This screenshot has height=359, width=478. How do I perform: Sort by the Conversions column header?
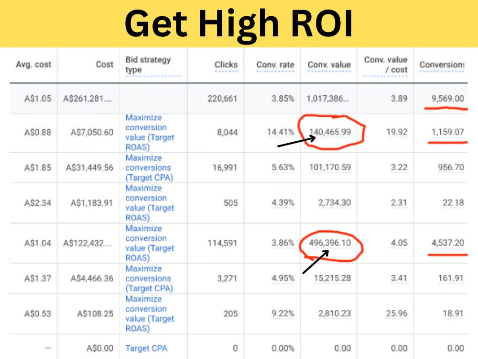pos(442,65)
